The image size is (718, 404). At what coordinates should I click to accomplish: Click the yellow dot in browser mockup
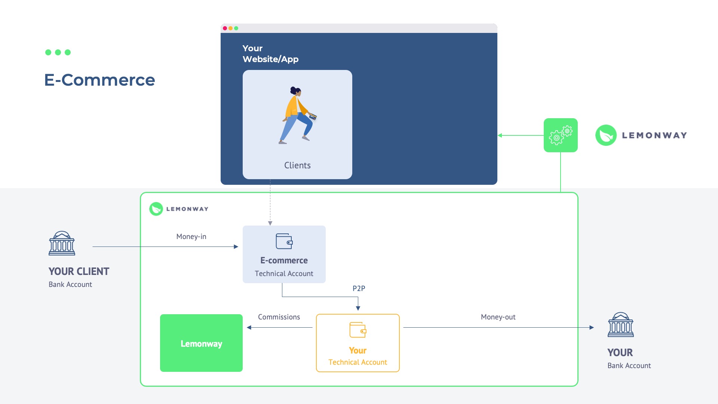(231, 28)
